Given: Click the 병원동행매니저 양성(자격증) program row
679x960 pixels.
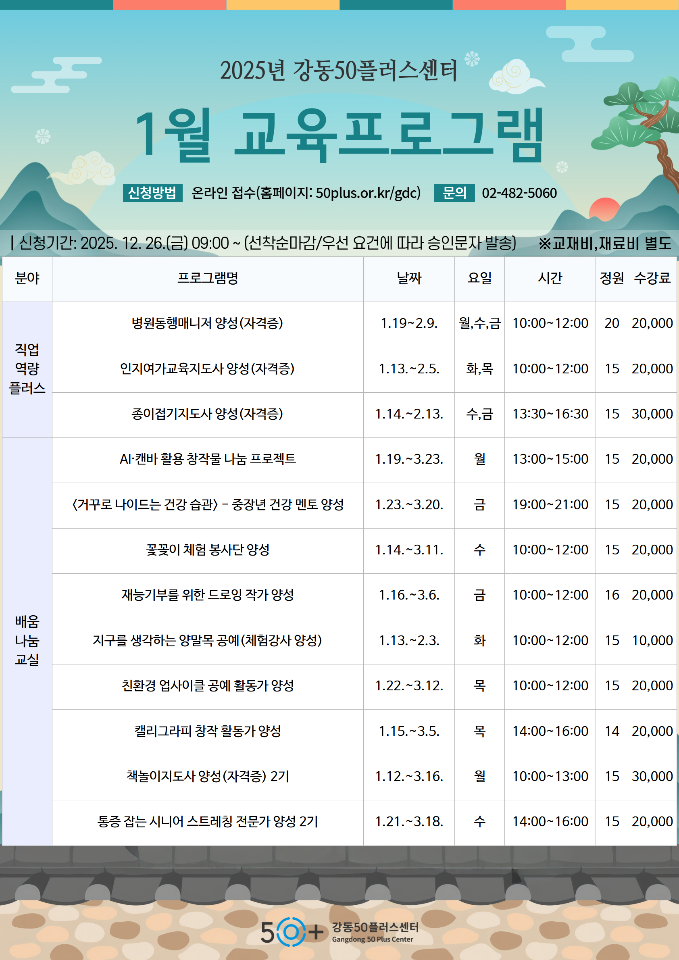Looking at the screenshot, I should tap(207, 323).
